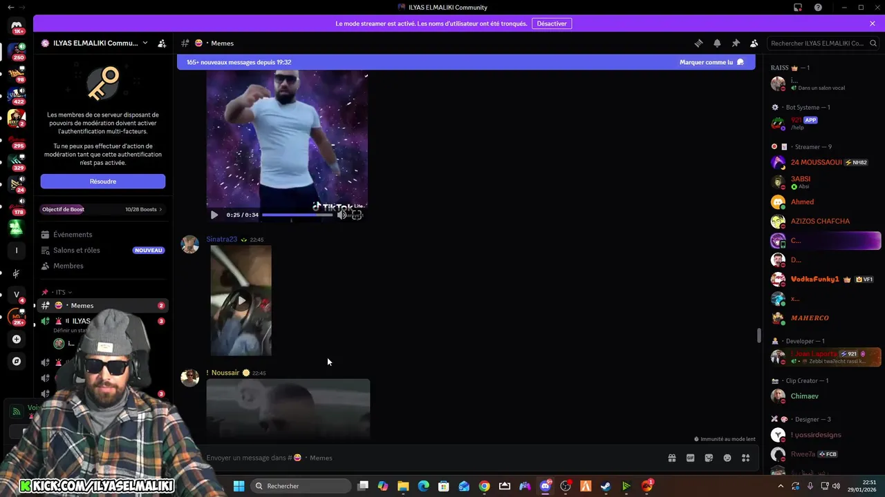Click Sinatra23's avatar

190,244
